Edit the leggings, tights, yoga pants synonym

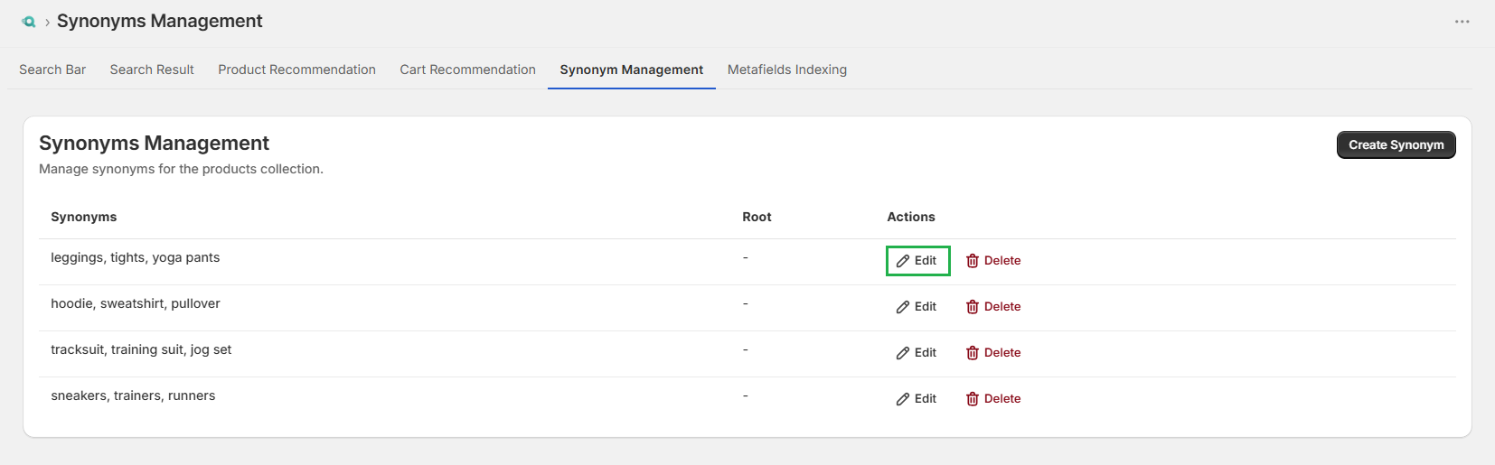(917, 261)
